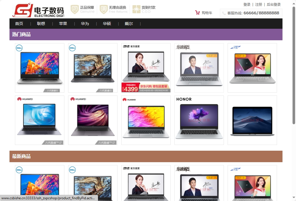Click the phone icon next to 客服热线
The width and height of the screenshot is (296, 201).
224,13
